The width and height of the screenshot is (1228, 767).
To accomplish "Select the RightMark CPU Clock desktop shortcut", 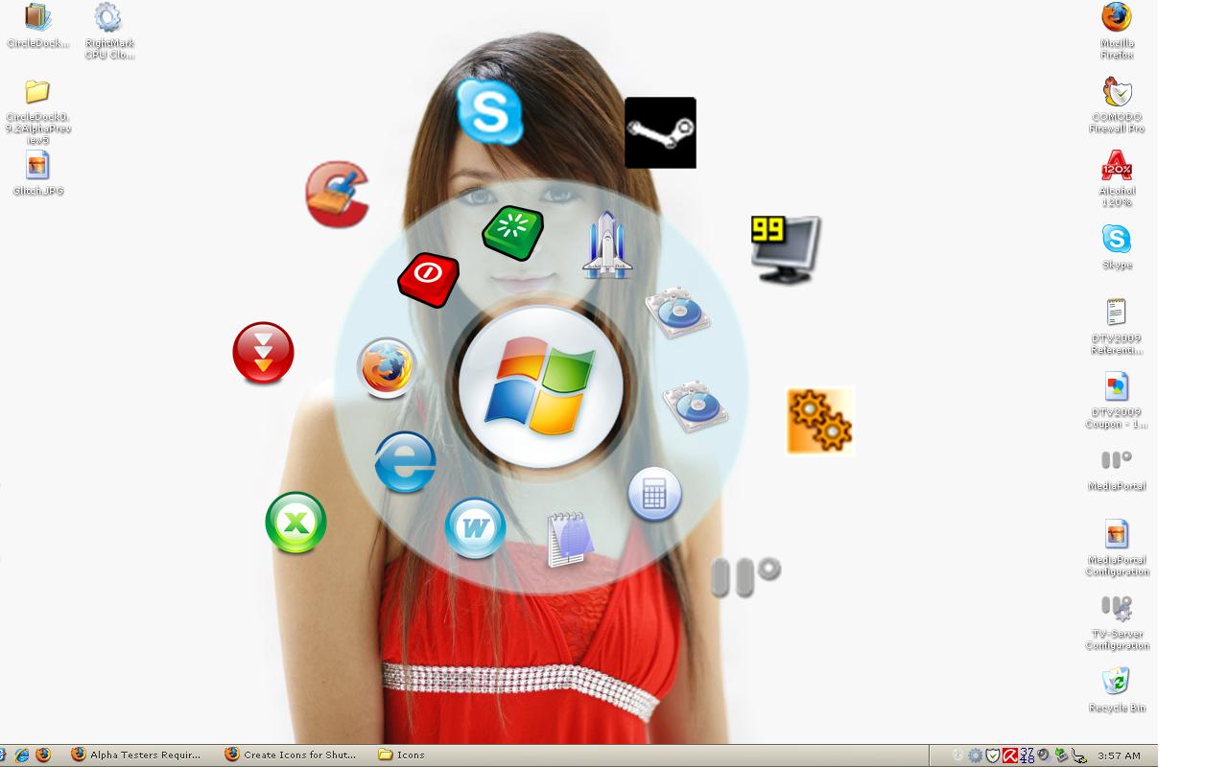I will coord(108,32).
